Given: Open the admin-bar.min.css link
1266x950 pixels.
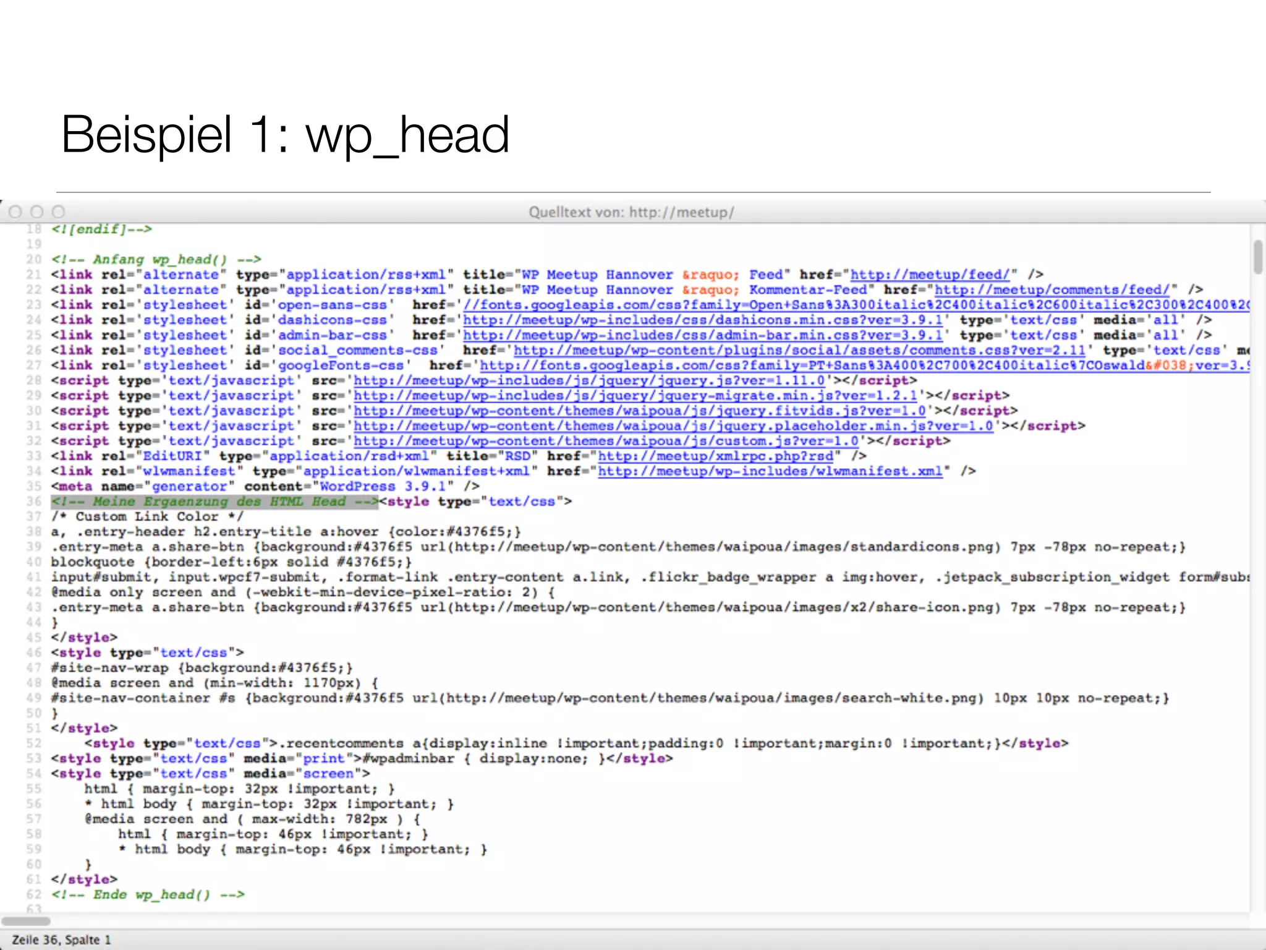Looking at the screenshot, I should pyautogui.click(x=703, y=335).
